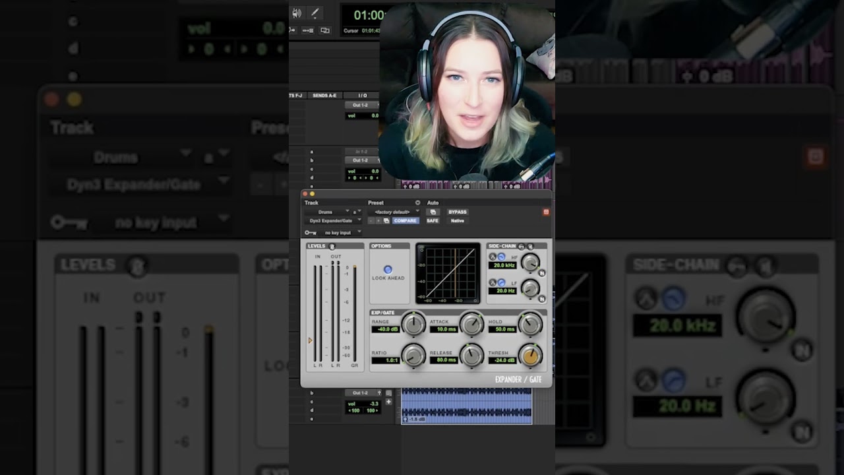Viewport: 844px width, 475px height.
Task: Click the small icon right of the bottom Out 1-2
Action: click(388, 393)
